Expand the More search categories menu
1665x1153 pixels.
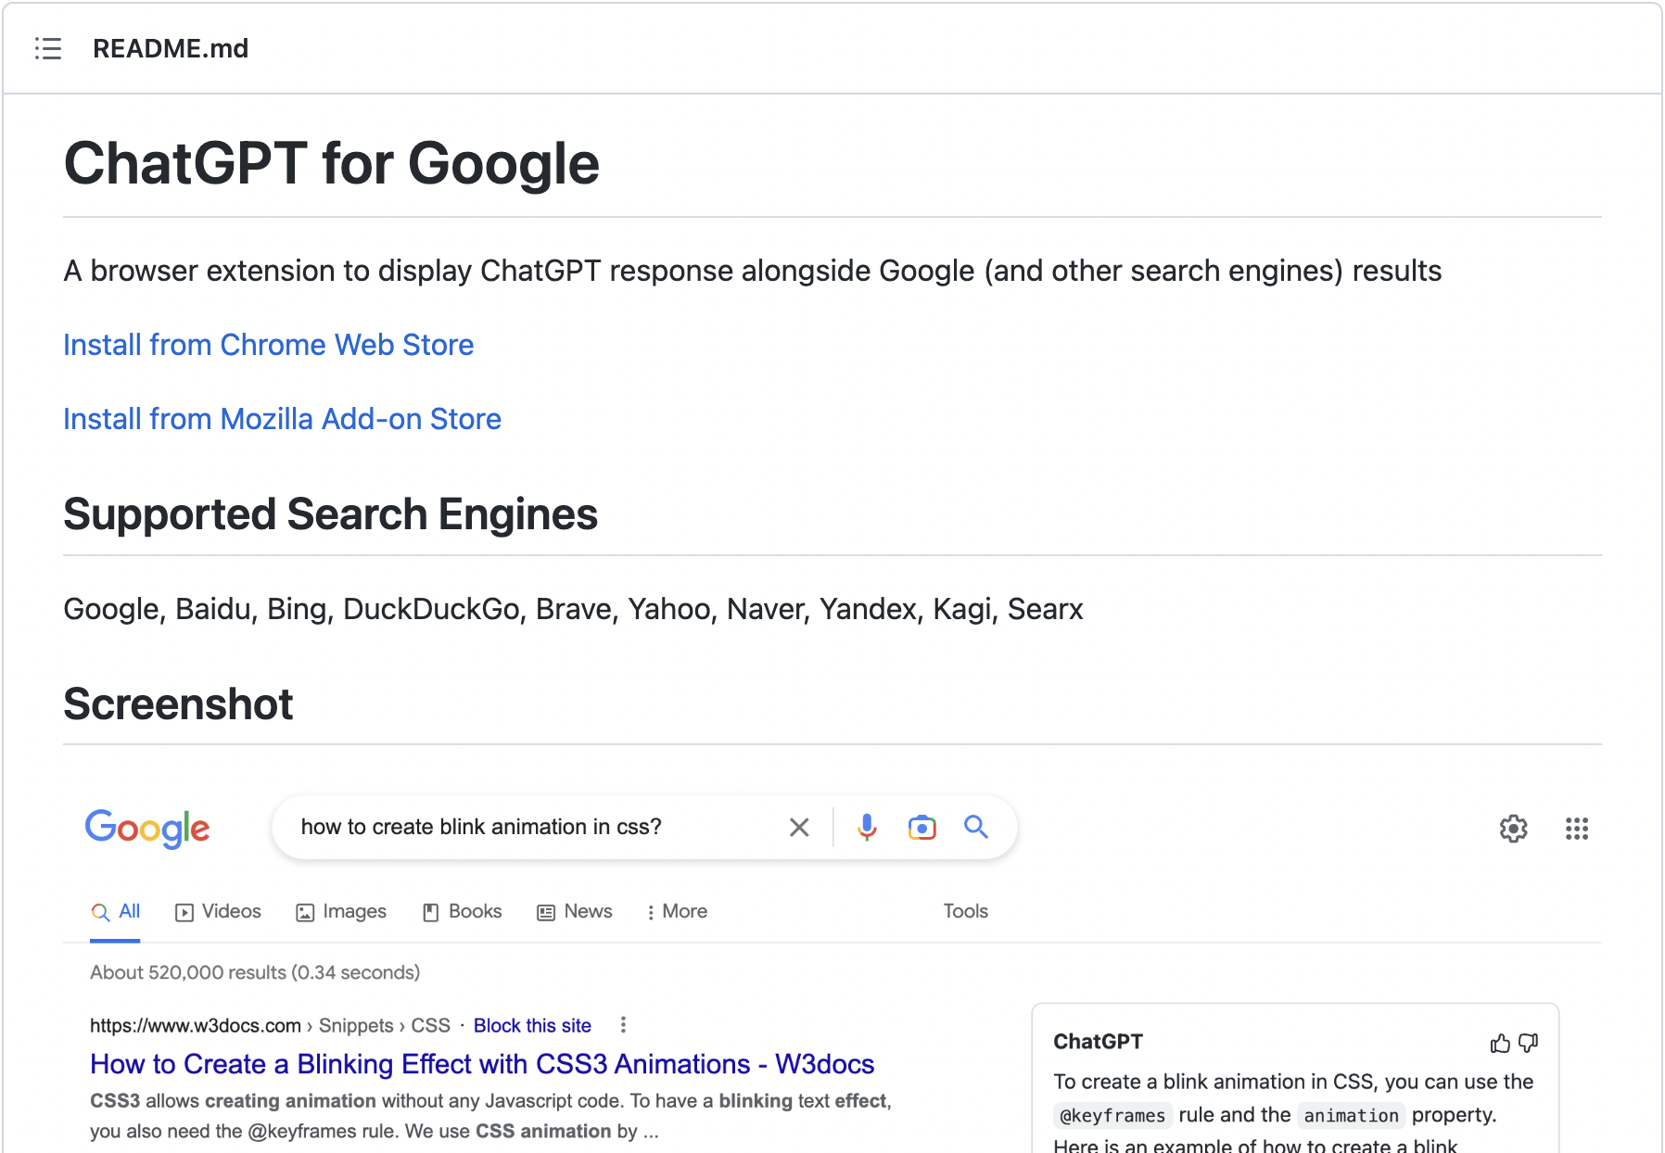point(678,911)
